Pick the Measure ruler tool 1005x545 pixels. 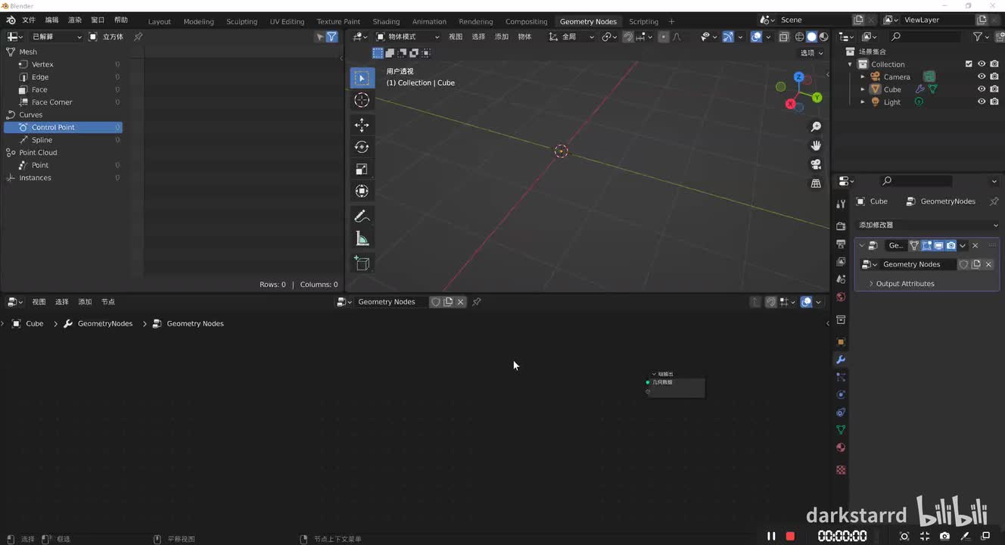point(362,239)
